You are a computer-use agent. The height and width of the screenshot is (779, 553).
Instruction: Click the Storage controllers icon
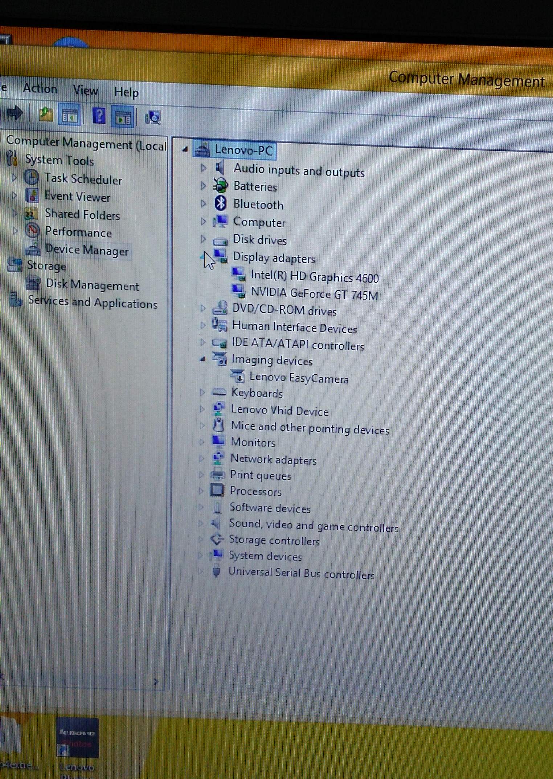click(217, 539)
